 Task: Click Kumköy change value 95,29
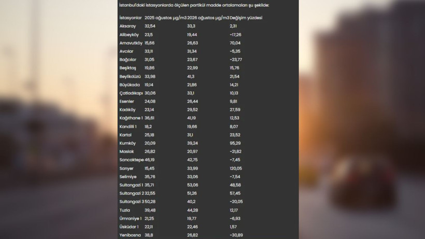235,143
